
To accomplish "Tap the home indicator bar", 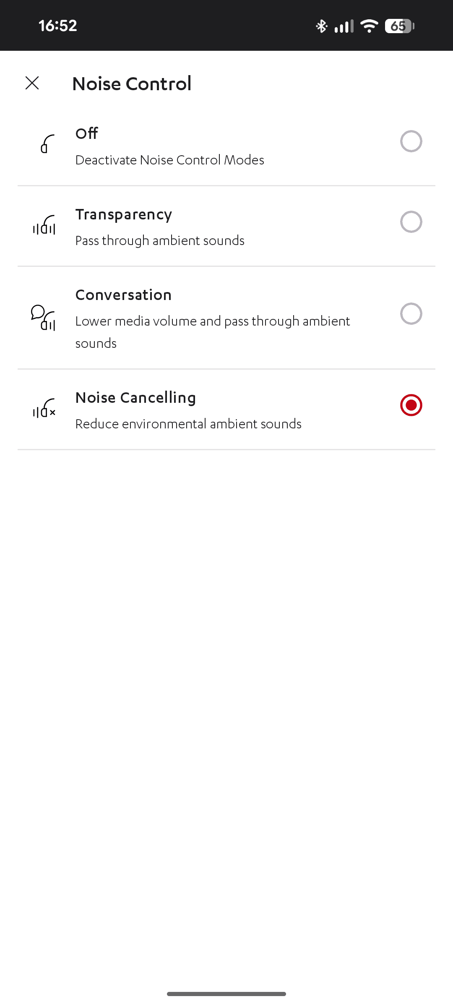I will coord(226,994).
